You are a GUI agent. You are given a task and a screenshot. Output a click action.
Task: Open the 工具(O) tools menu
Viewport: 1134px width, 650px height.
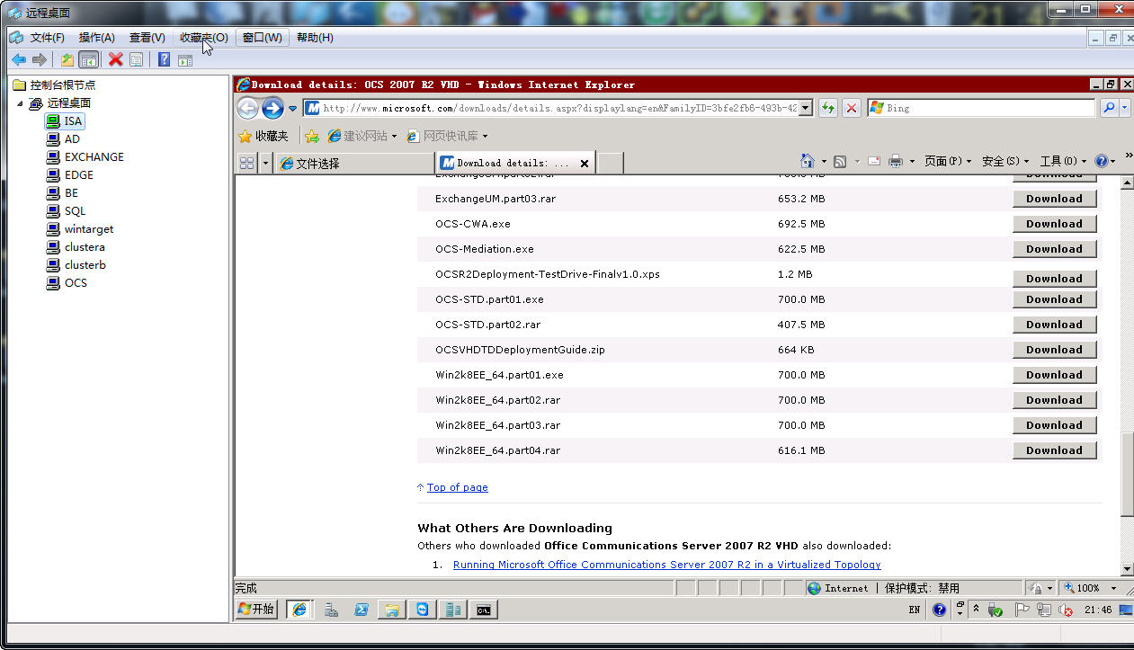coord(1063,161)
